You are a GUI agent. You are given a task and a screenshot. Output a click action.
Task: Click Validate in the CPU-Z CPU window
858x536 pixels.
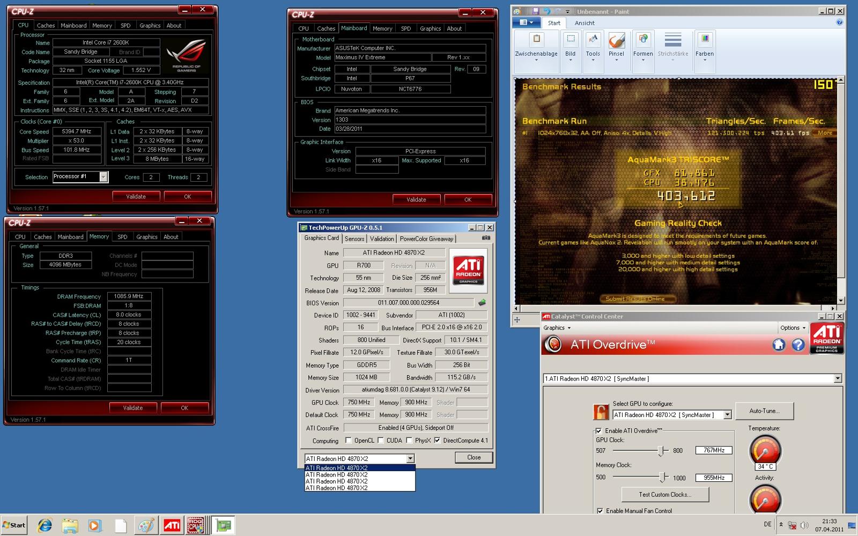(x=136, y=197)
